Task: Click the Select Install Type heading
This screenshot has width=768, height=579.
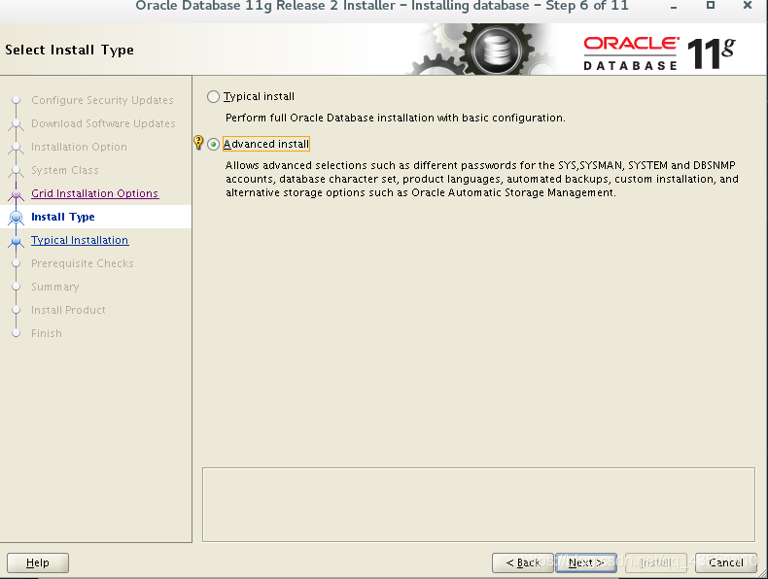Action: [70, 50]
